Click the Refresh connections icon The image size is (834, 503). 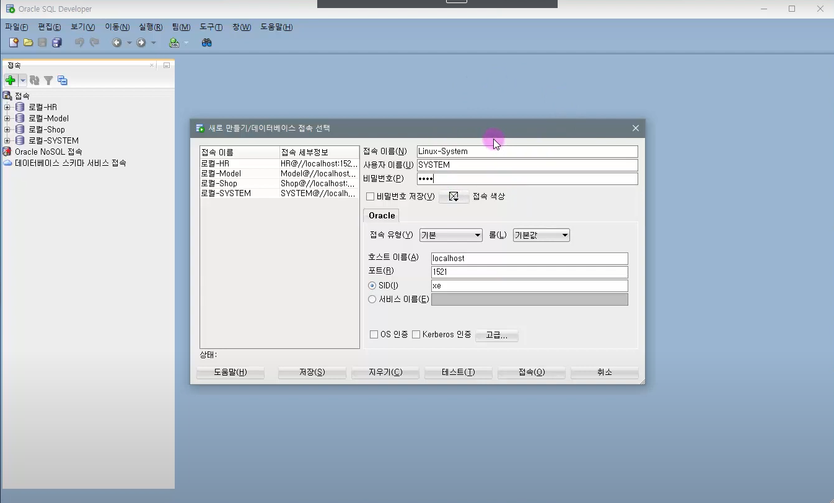click(x=35, y=80)
